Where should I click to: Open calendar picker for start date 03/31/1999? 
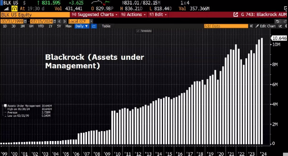click(25, 21)
